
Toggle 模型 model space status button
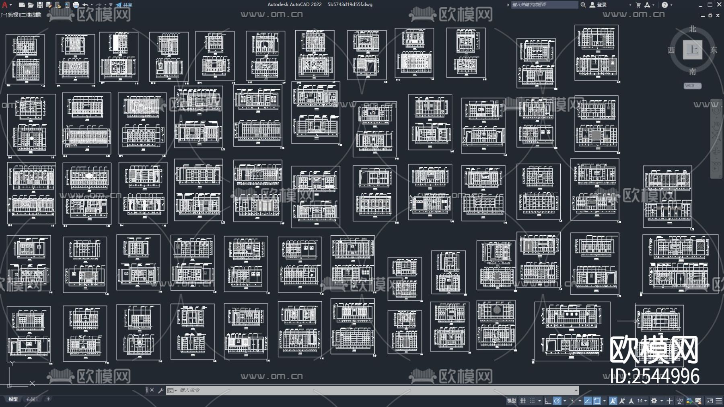[512, 401]
